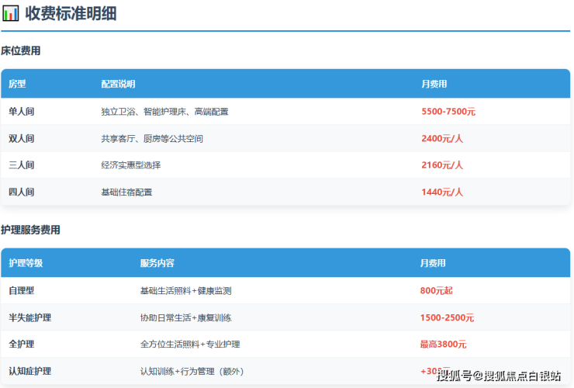Click the 2400元/人 price
574x388 pixels.
point(442,139)
